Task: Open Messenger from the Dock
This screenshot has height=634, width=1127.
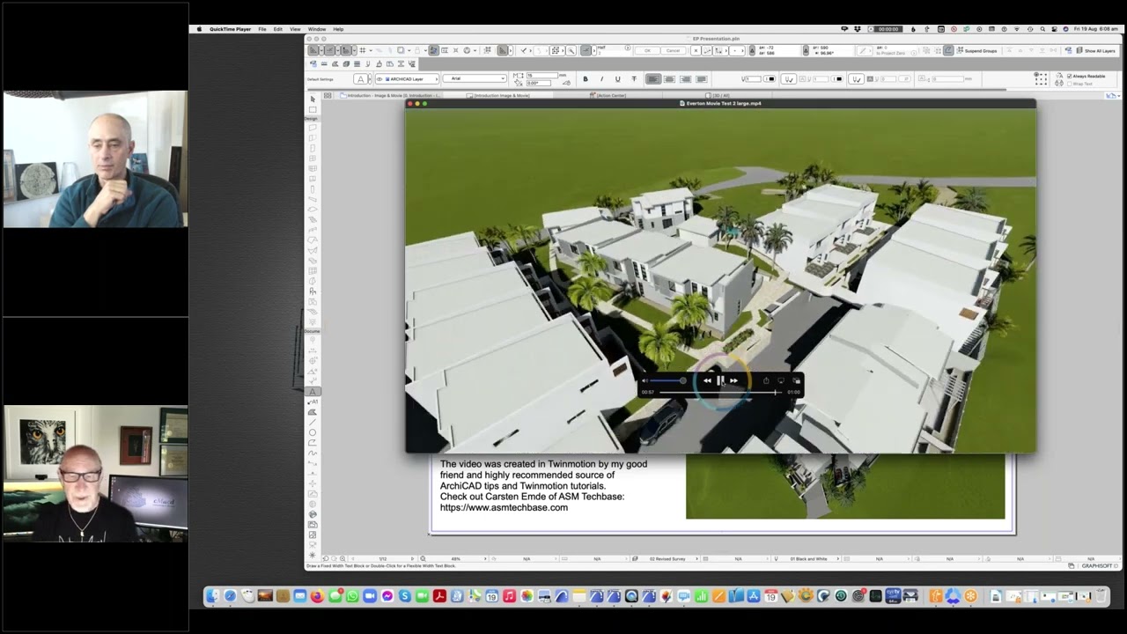Action: (387, 596)
